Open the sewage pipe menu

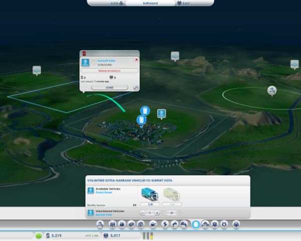pyautogui.click(x=184, y=224)
